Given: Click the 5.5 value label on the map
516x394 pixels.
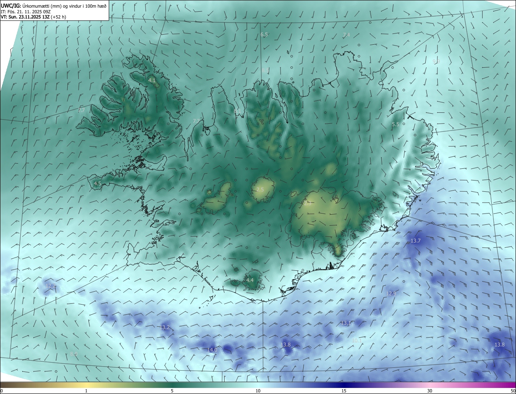Looking at the screenshot, I should coord(395,124).
